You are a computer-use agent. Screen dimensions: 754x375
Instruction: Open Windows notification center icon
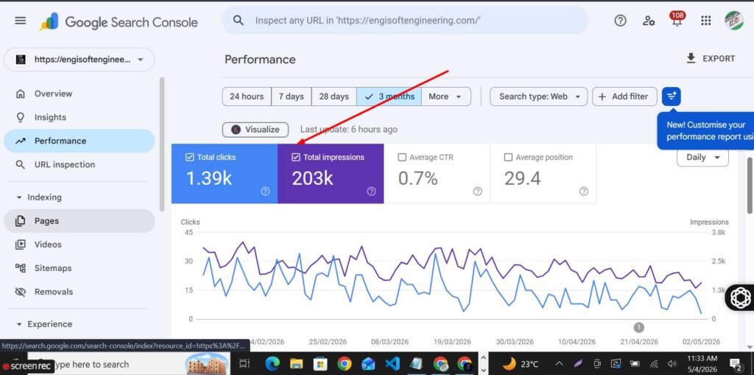[736, 363]
